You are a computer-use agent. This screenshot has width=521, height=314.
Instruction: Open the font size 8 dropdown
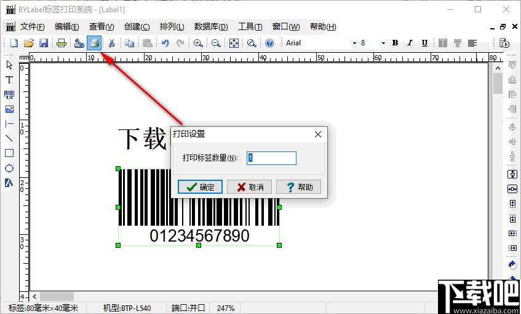point(383,44)
